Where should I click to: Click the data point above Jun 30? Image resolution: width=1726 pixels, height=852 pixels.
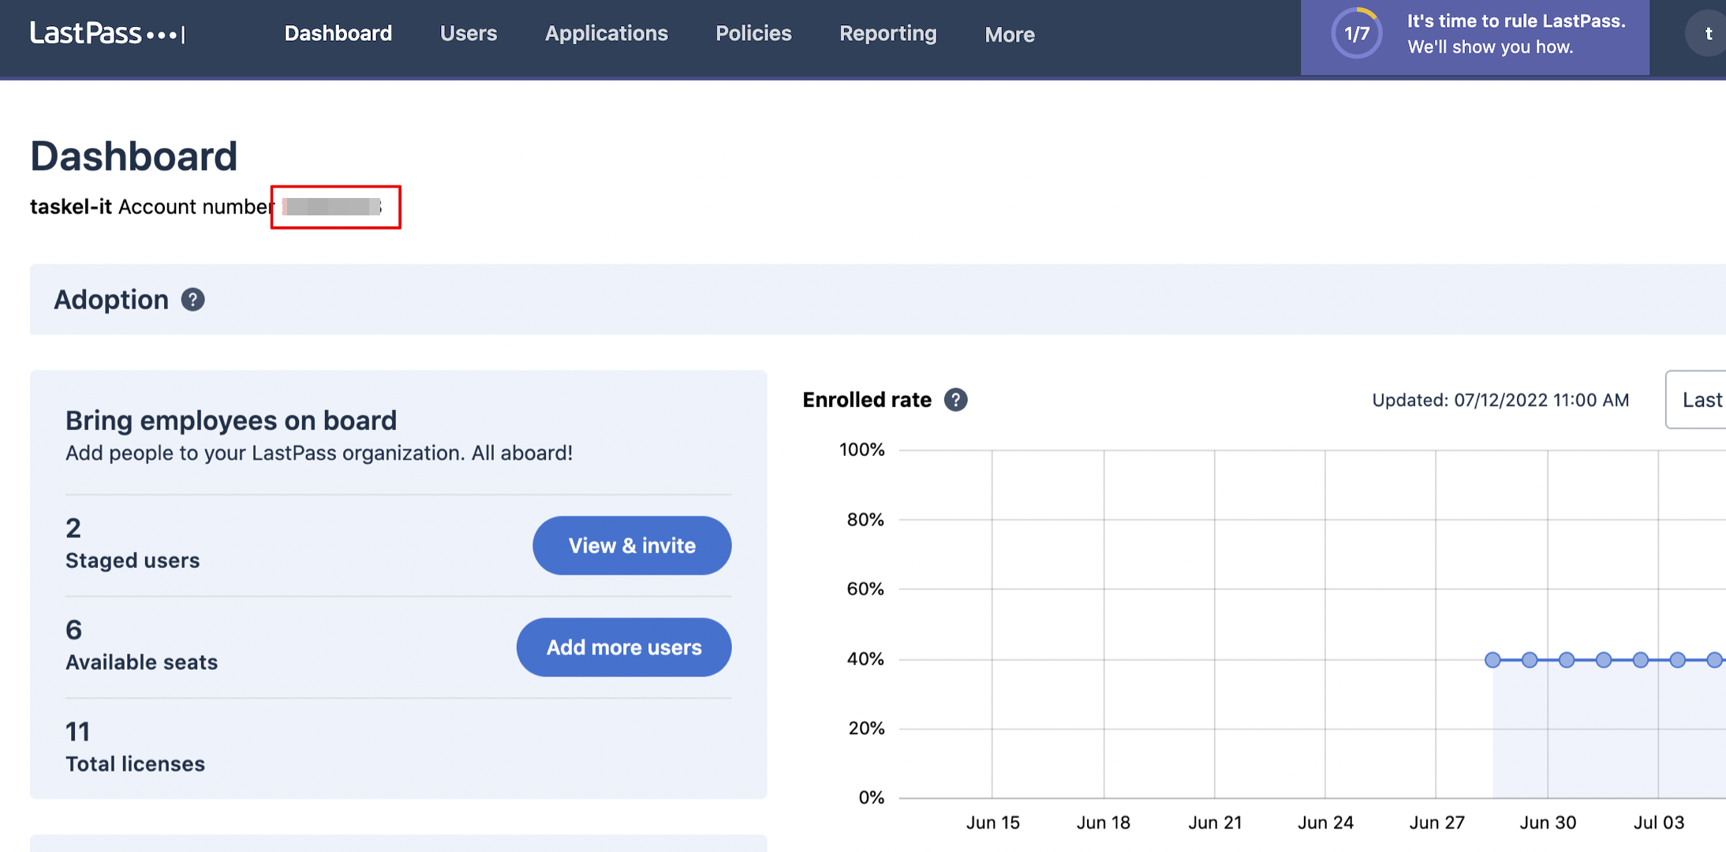pyautogui.click(x=1567, y=660)
